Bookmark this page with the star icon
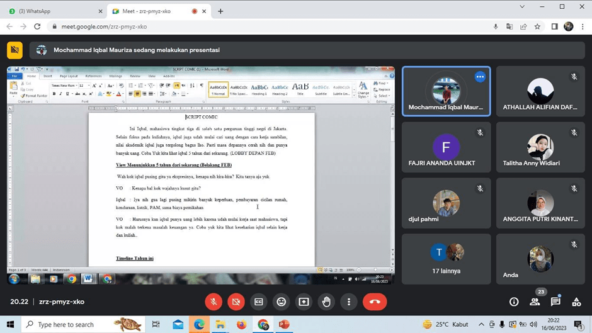The height and width of the screenshot is (333, 592). coord(537,27)
